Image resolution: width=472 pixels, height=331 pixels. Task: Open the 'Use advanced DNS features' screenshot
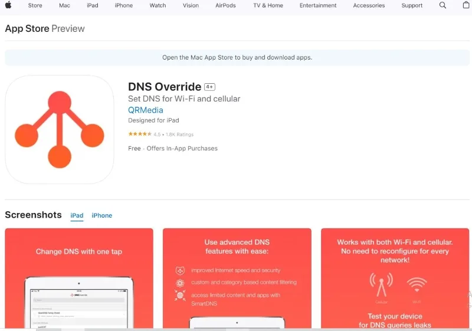tap(237, 278)
